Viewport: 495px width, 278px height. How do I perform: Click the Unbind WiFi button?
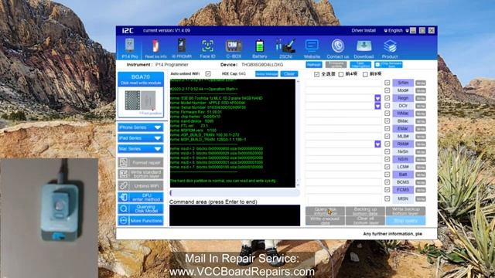click(141, 185)
